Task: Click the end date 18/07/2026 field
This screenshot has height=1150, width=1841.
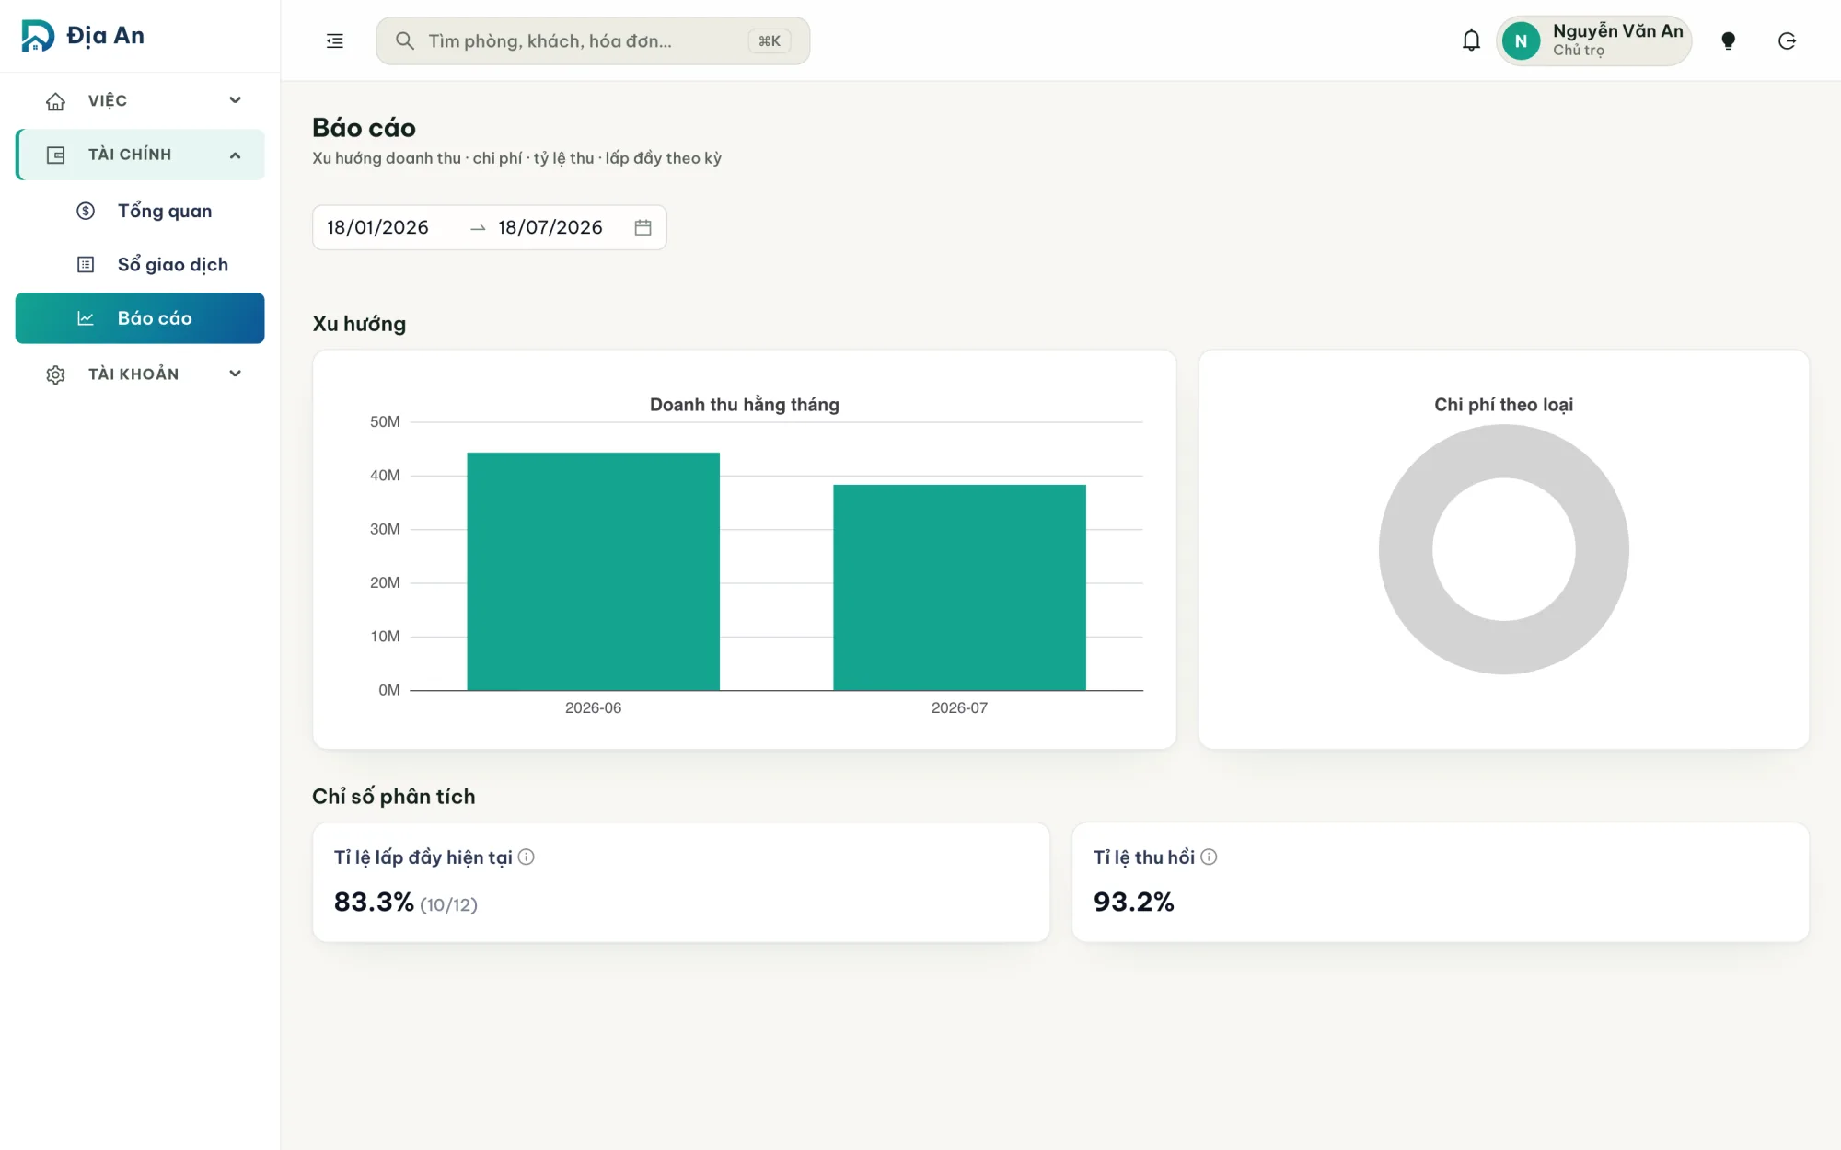Action: click(x=550, y=227)
